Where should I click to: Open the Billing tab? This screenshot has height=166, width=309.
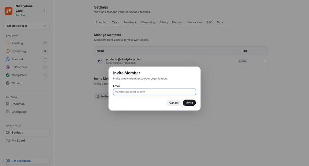coord(163,22)
